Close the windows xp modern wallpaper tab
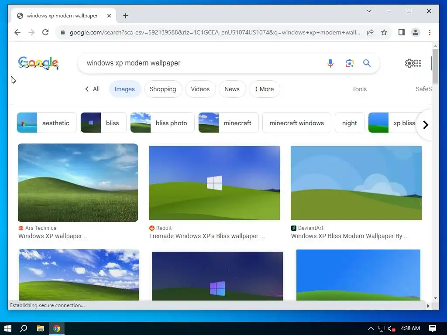This screenshot has height=335, width=447. (109, 16)
